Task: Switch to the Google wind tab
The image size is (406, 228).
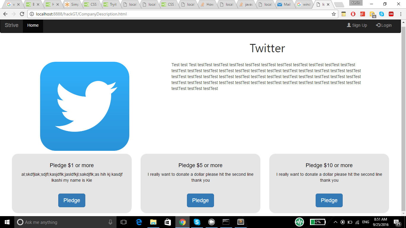Action: click(x=303, y=4)
